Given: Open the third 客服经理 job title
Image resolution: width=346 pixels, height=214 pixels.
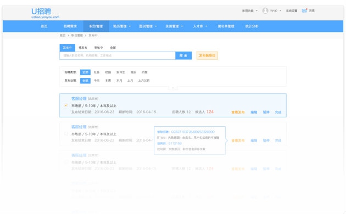Looking at the screenshot, I should point(79,155).
